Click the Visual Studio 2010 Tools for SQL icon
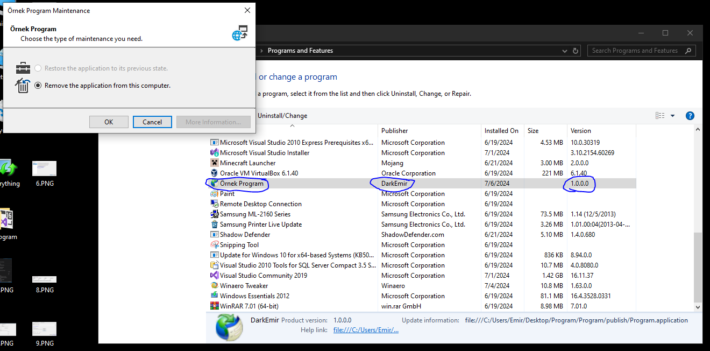 pyautogui.click(x=215, y=265)
